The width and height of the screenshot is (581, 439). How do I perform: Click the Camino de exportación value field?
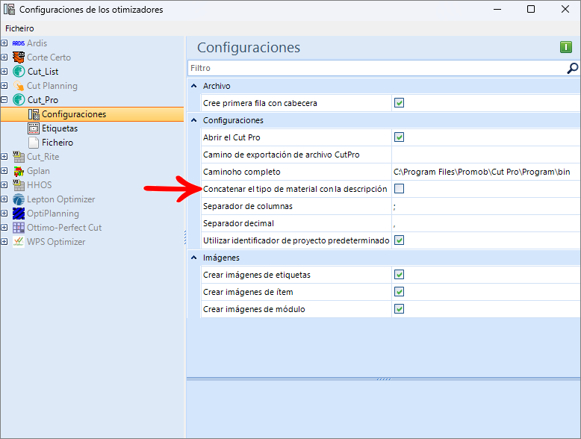485,155
